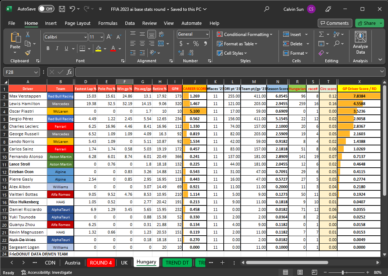Image resolution: width=388 pixels, height=276 pixels.
Task: Click Increase Decimal icon
Action: [x=181, y=53]
